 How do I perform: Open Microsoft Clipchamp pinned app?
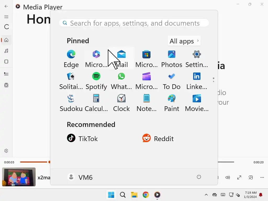tap(147, 81)
